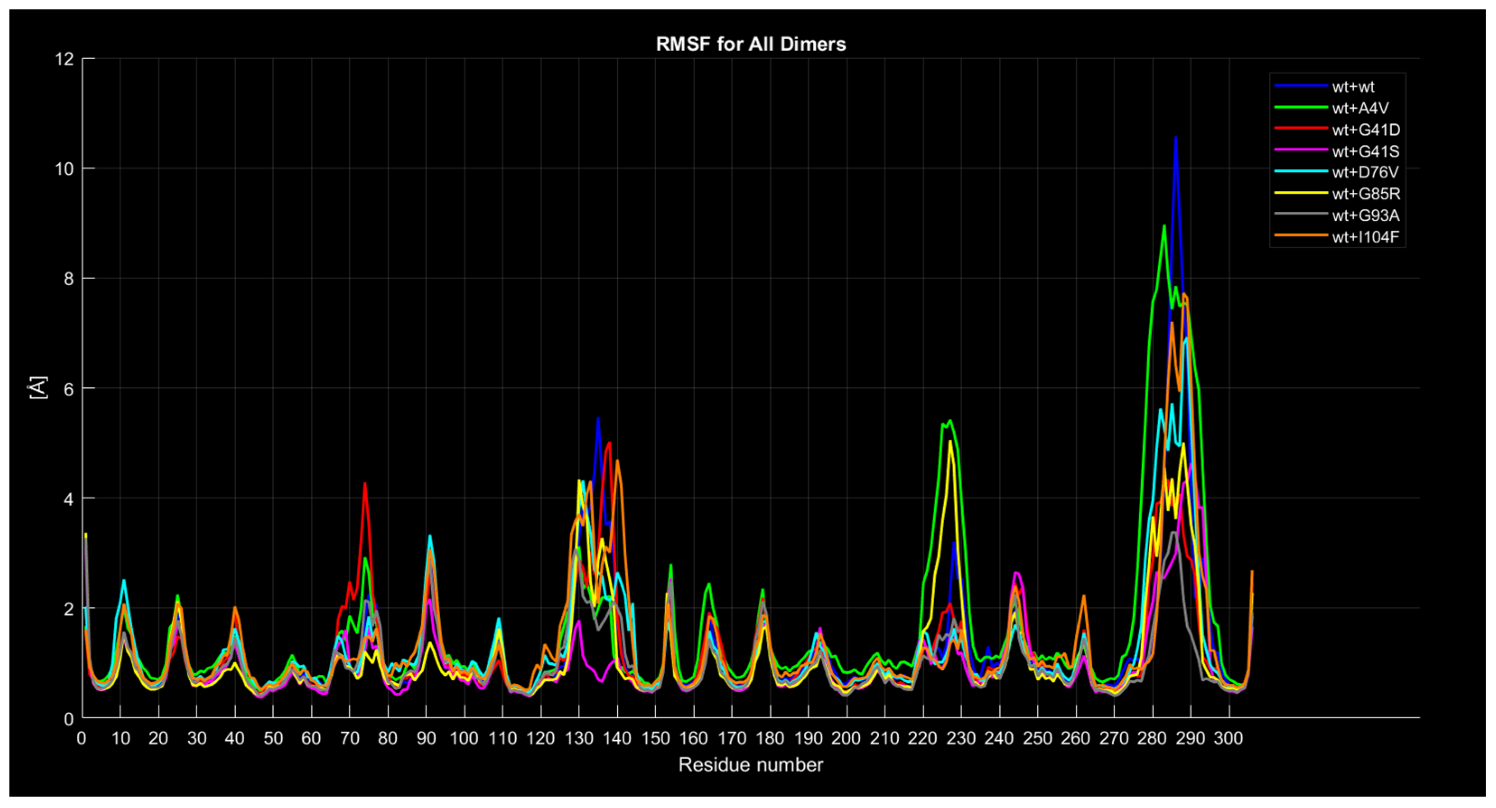Click the chart title RMSF for All Dimers
Viewport: 1496px width, 808px height.
(751, 44)
